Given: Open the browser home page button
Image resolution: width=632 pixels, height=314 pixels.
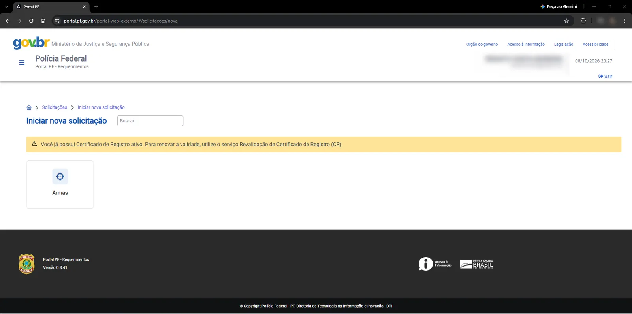Looking at the screenshot, I should (x=43, y=21).
